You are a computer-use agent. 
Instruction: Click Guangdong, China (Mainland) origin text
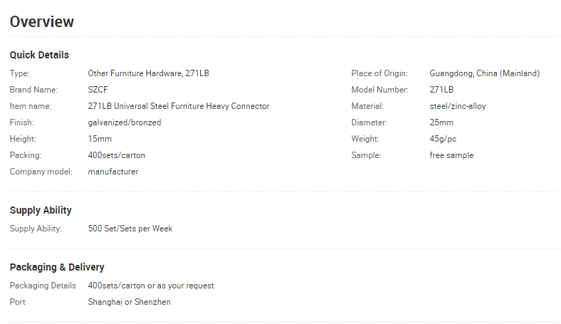click(x=484, y=73)
